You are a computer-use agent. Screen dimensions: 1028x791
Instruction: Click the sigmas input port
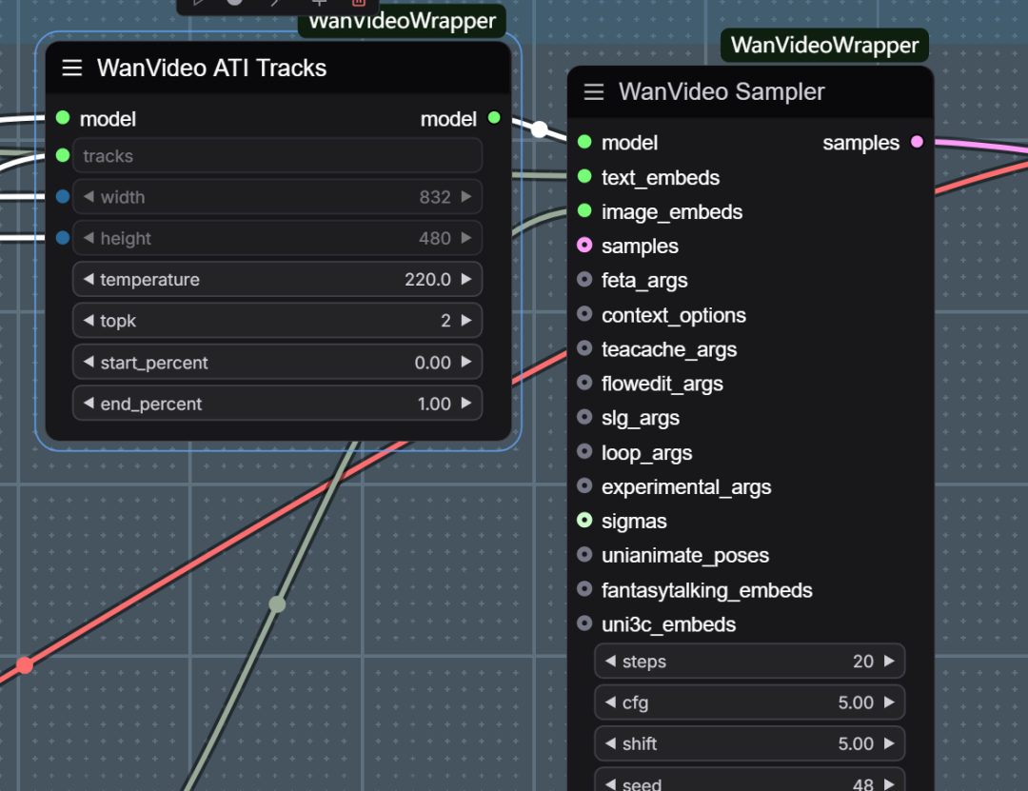pos(584,520)
